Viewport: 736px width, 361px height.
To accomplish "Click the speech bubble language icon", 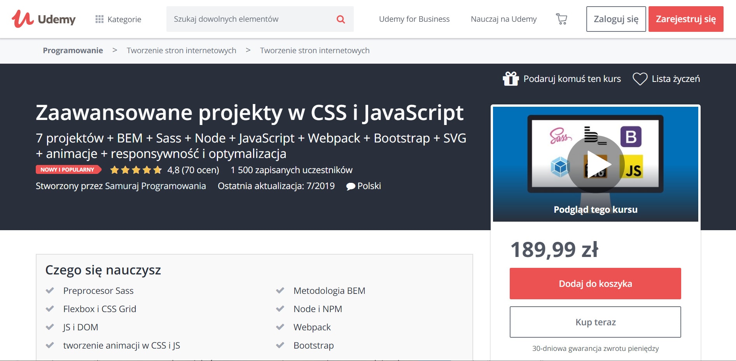I will pyautogui.click(x=351, y=186).
